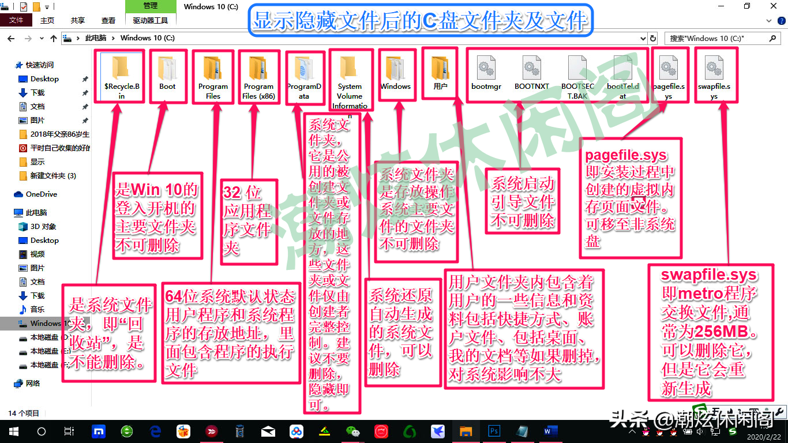Refresh the address bar location

653,39
